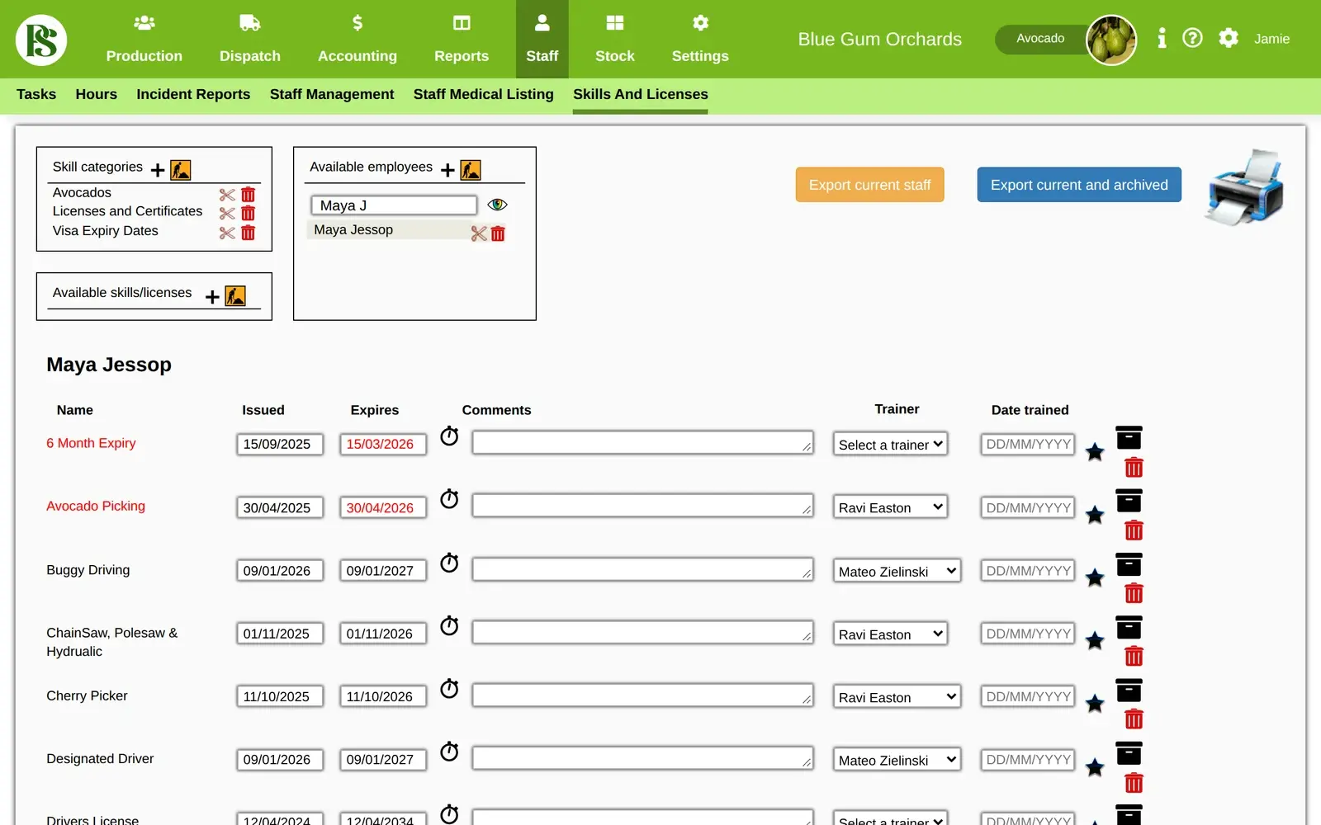Open trainer dropdown for Cherry Picker
Viewport: 1321px width, 825px height.
point(897,697)
